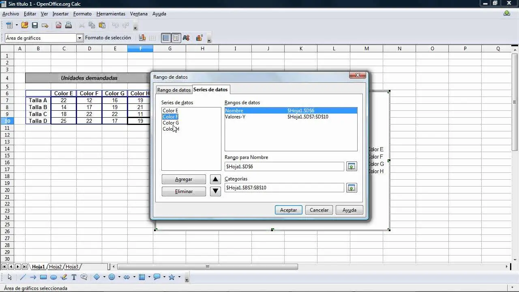Select the Text T tool
Screen dimensions: 519x292
74,277
